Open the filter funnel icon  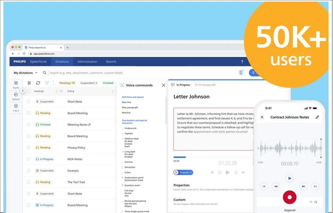[x=47, y=83]
